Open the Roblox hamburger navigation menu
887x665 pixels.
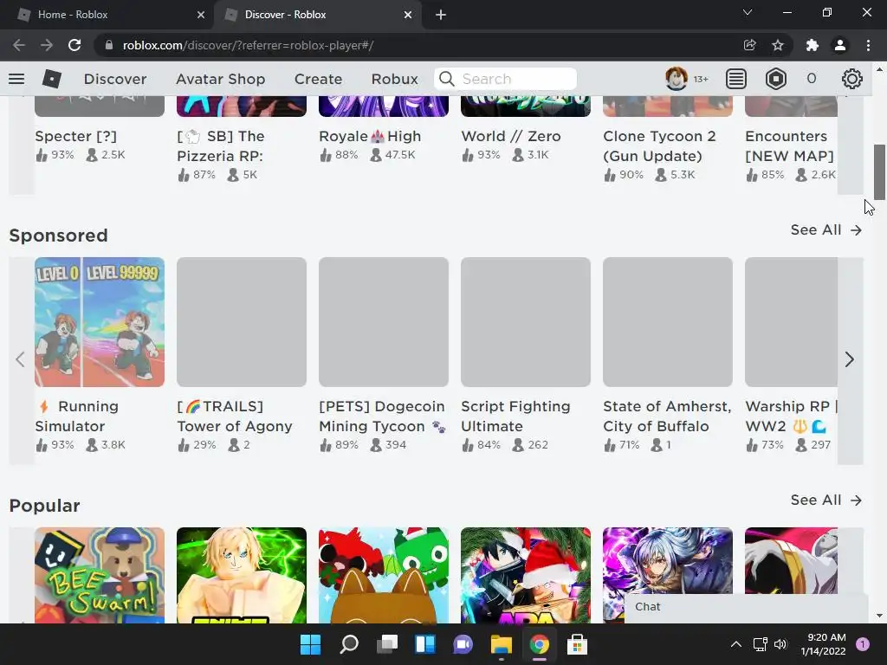(16, 79)
